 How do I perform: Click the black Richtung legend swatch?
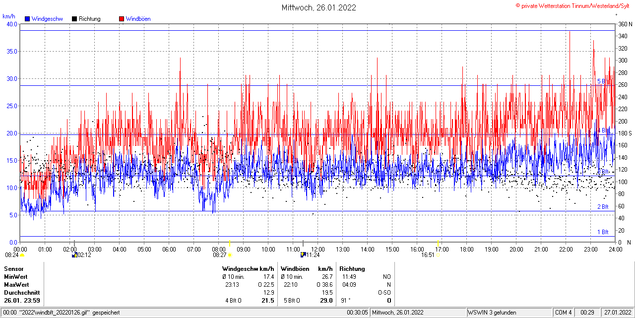click(x=74, y=19)
